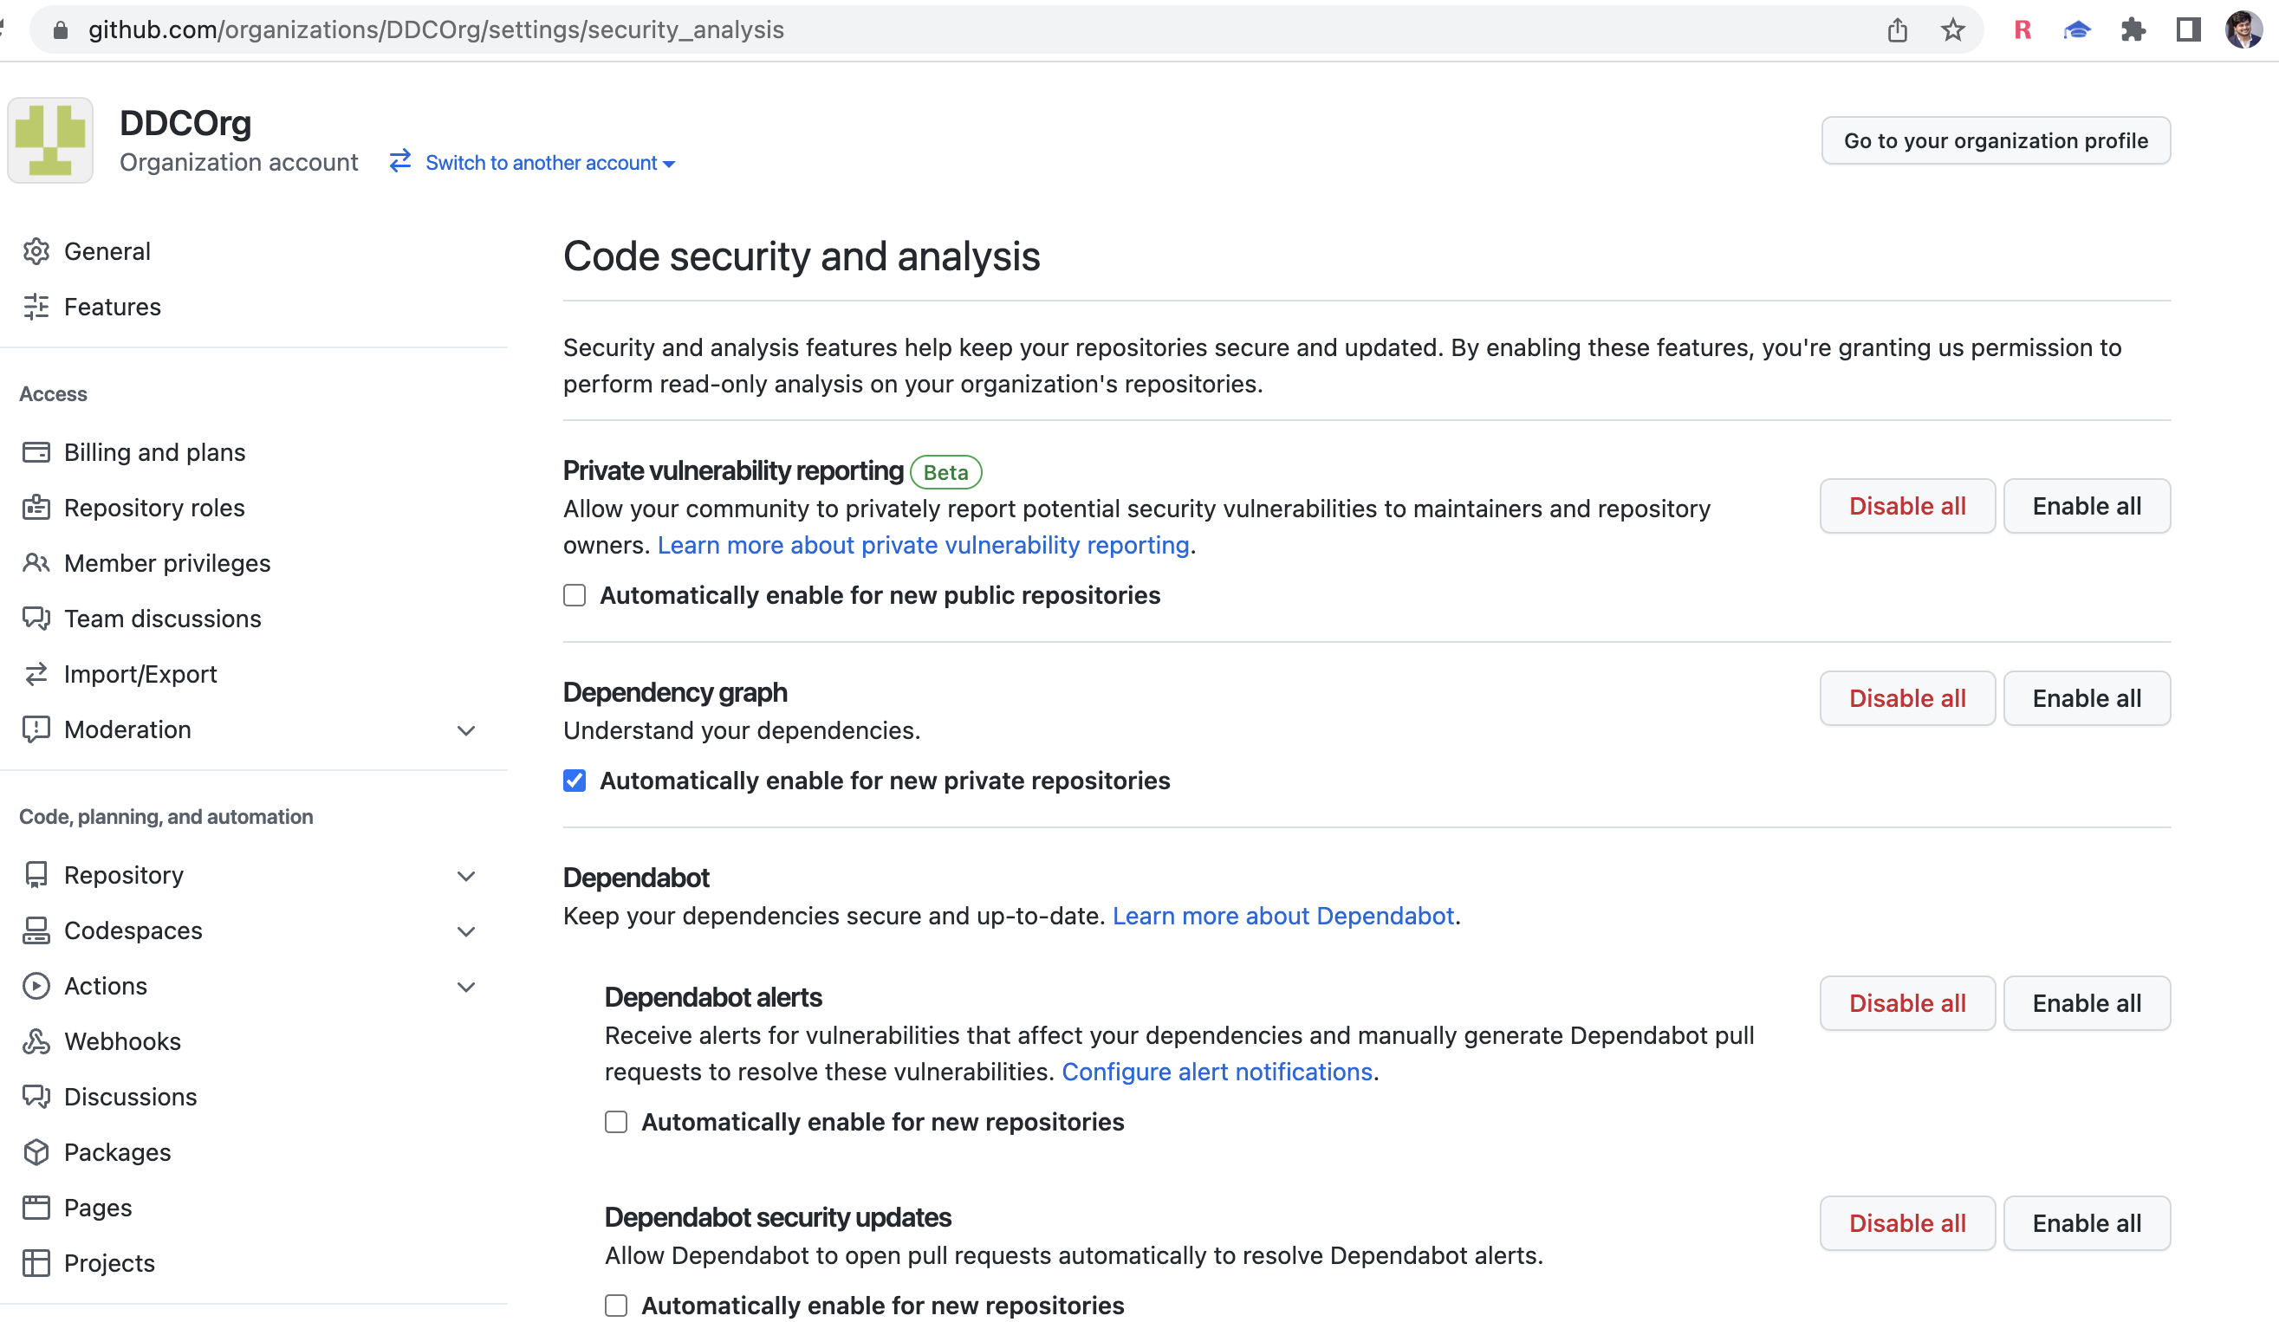Screen dimensions: 2279x1322
Task: Open Learn more about Dependabot link
Action: [x=1283, y=916]
